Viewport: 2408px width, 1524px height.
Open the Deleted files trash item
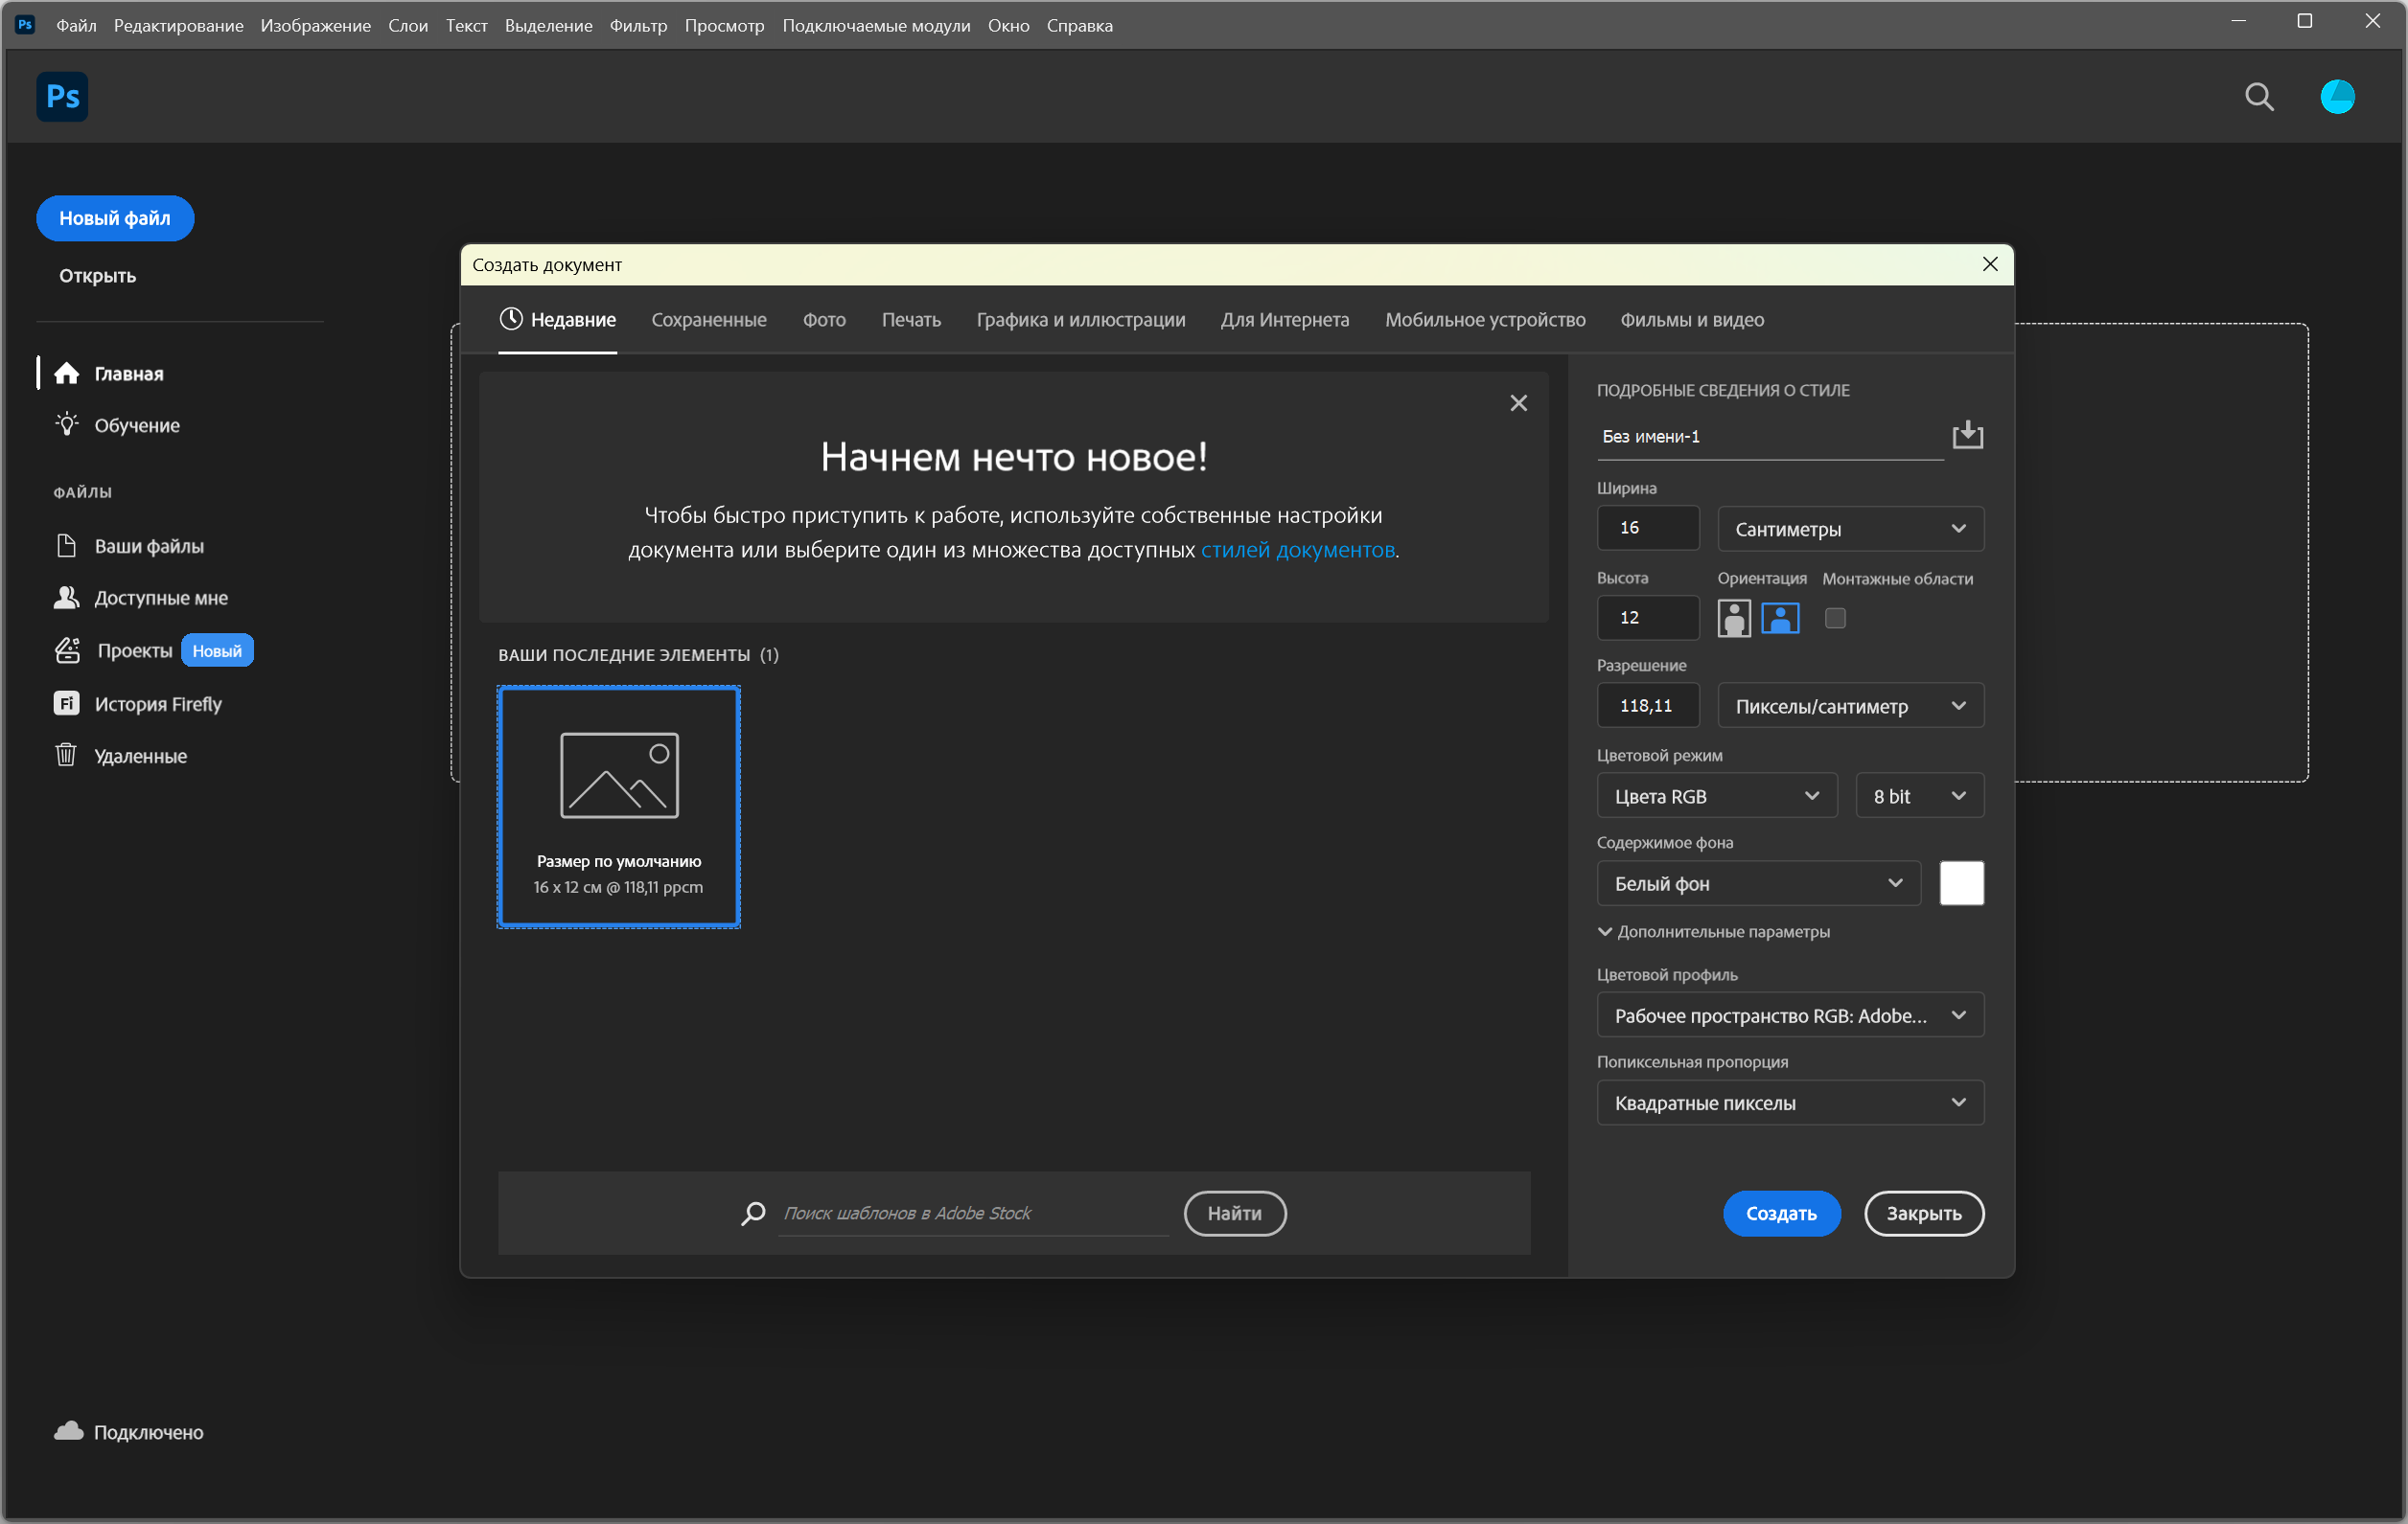point(140,756)
